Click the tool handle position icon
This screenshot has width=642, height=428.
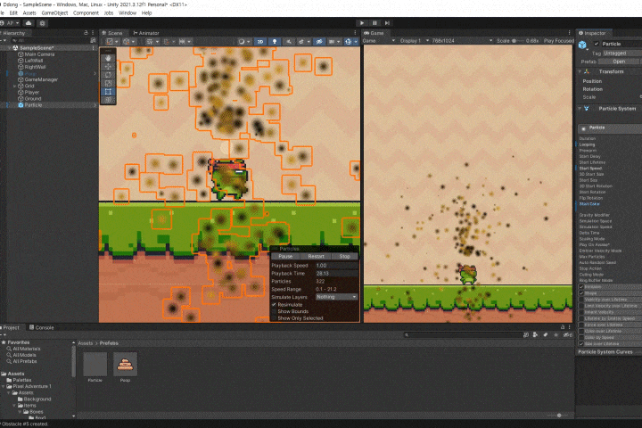point(110,41)
